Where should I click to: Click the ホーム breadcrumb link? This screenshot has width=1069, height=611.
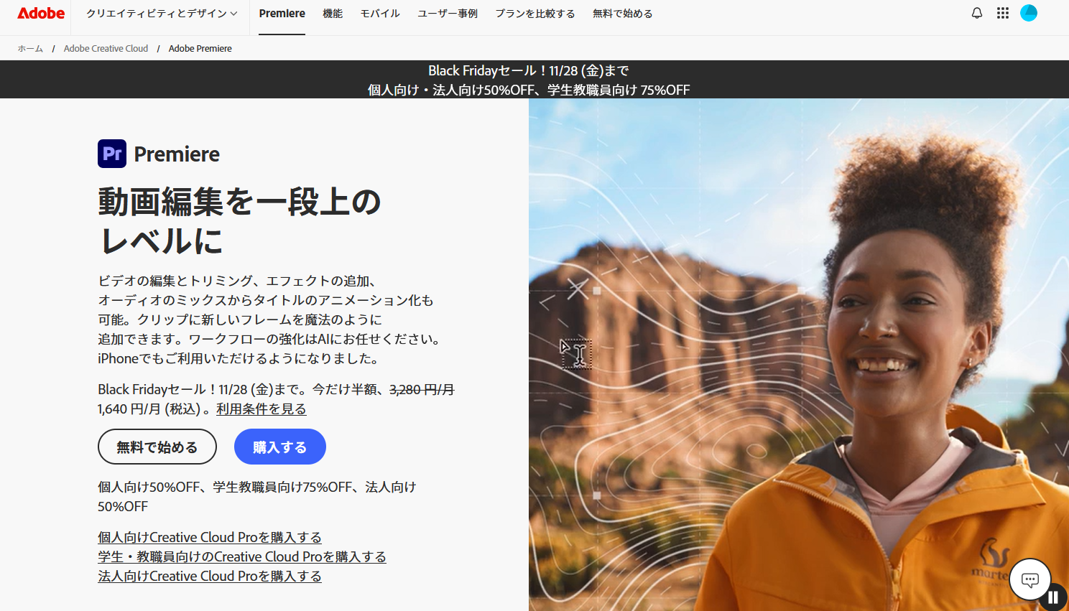(x=30, y=49)
